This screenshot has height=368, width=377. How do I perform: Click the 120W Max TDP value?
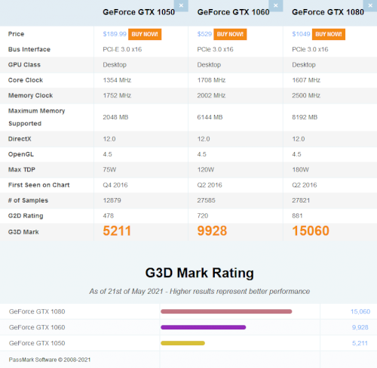(x=206, y=169)
